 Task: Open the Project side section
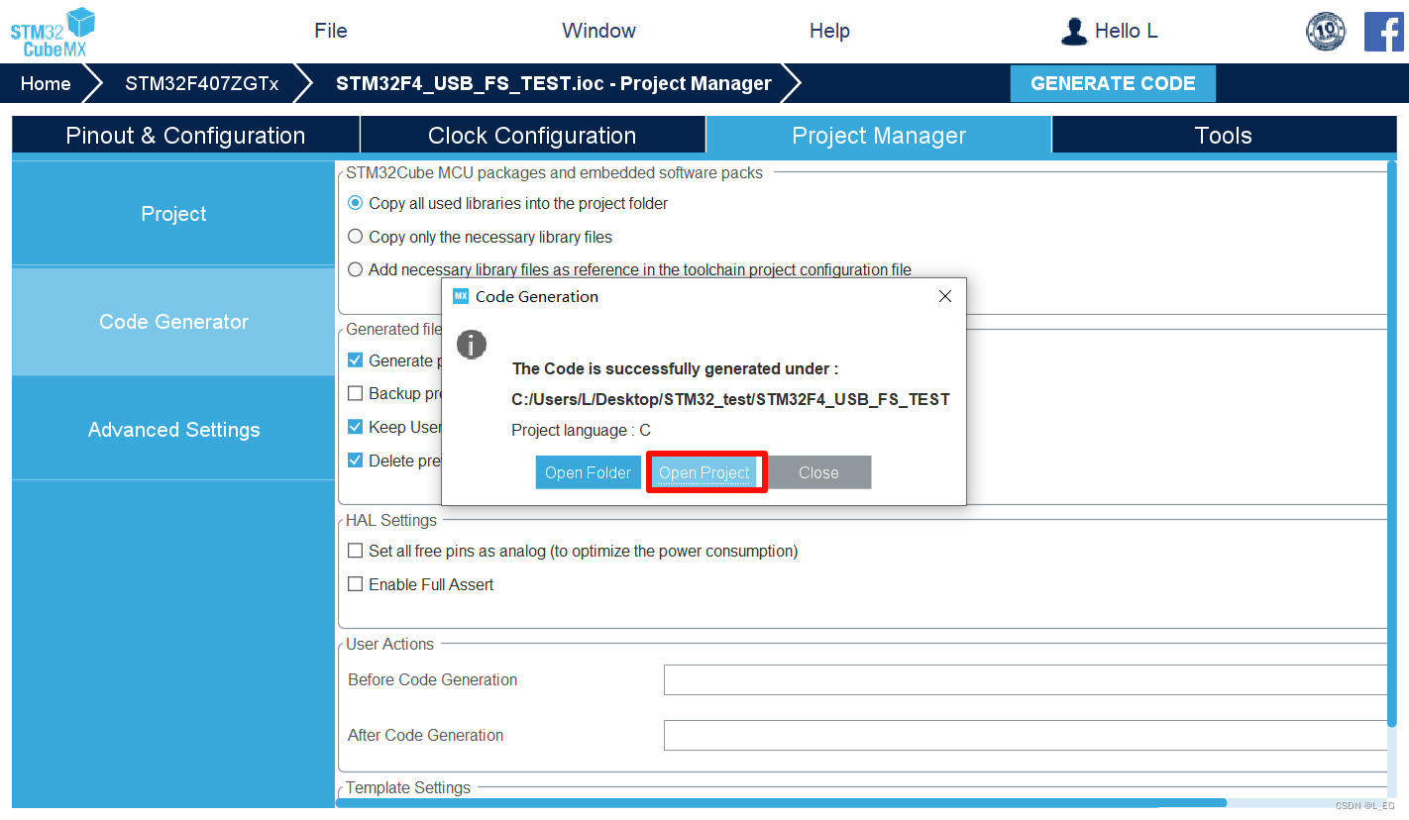[x=173, y=214]
